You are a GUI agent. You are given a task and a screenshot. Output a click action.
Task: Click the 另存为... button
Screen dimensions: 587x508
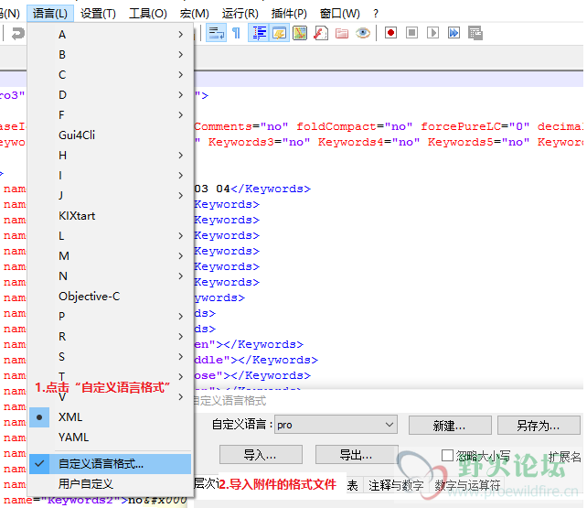(x=539, y=426)
